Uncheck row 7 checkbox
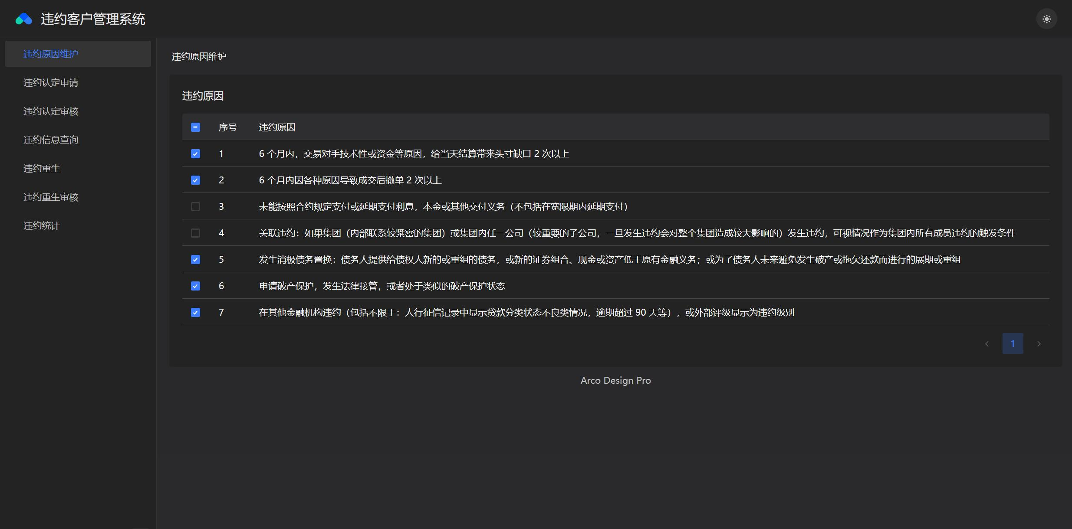This screenshot has height=529, width=1072. [x=195, y=313]
